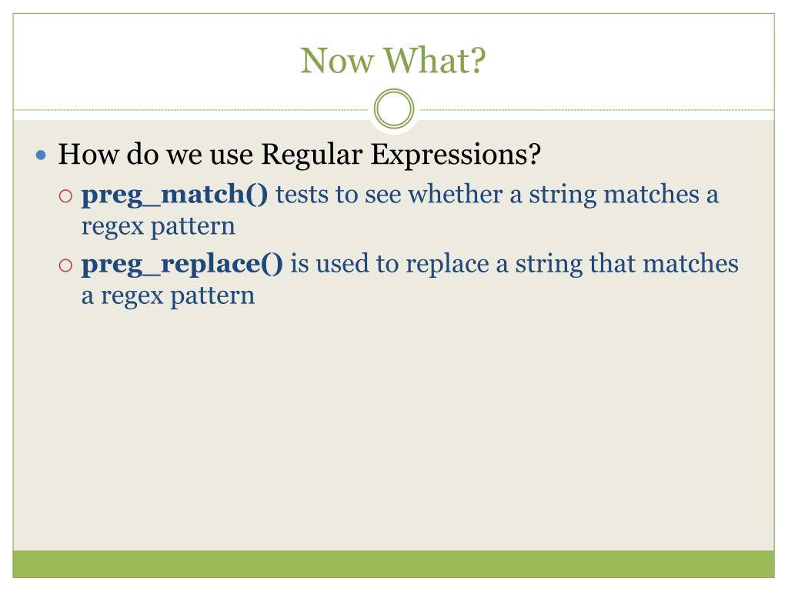Click the 'Now What?' slide title
Image resolution: width=788 pixels, height=591 pixels.
point(393,61)
